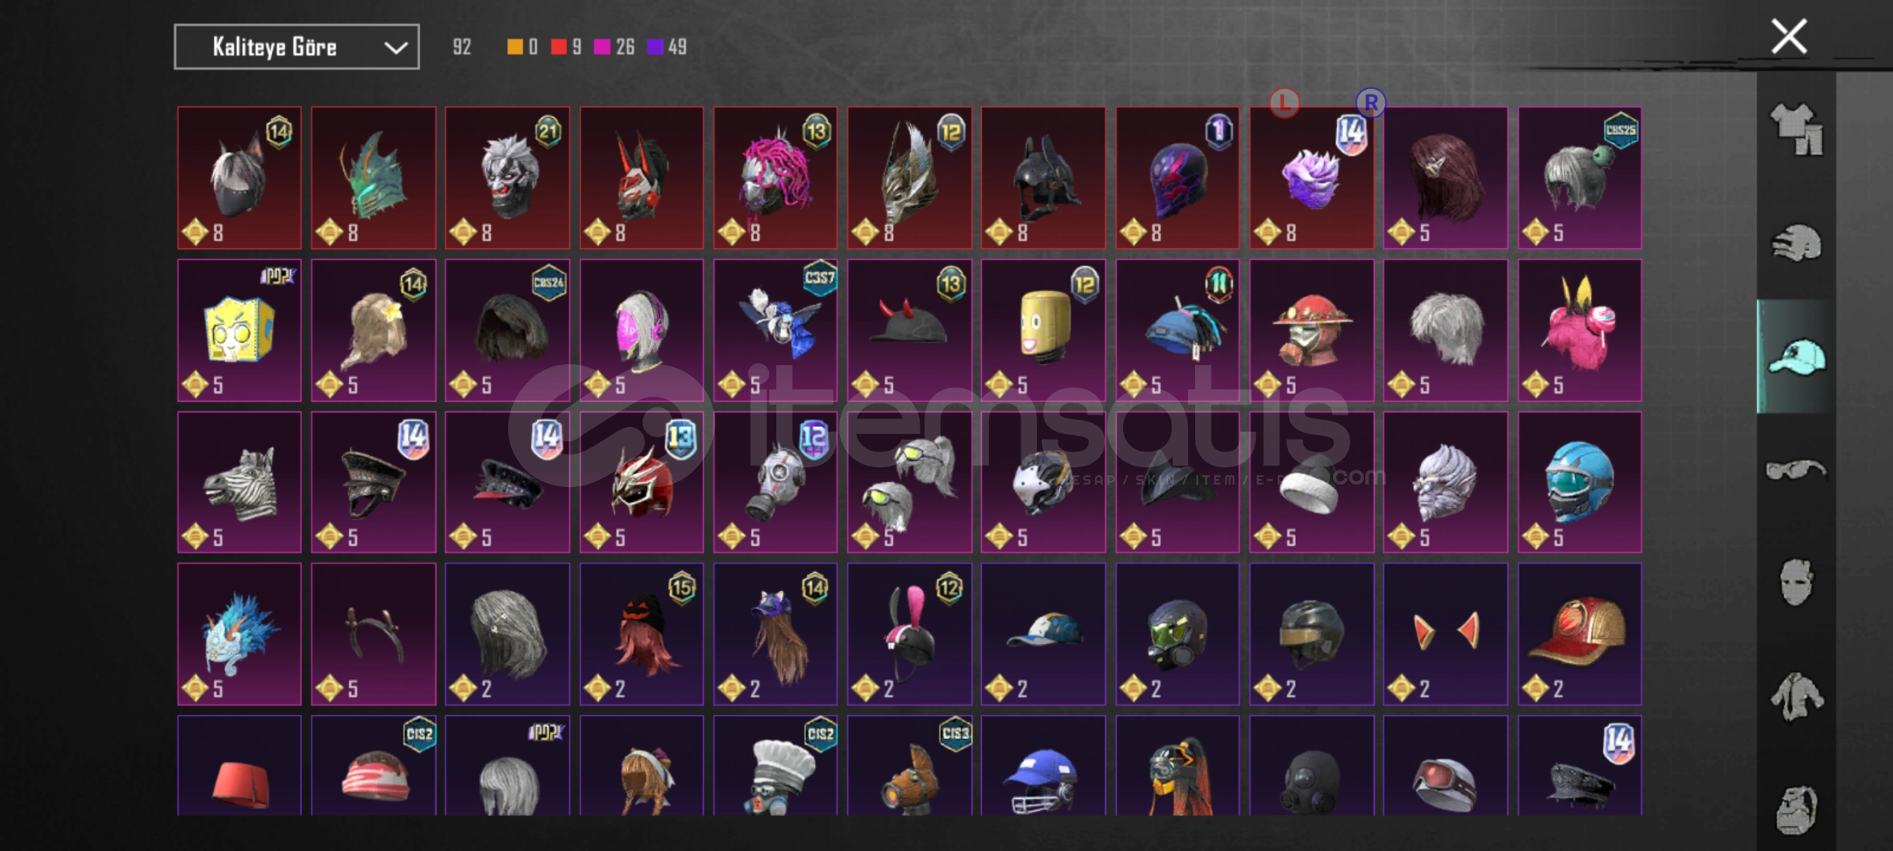Open the face mask category icon
Screen dimensions: 1893x851
click(x=1796, y=582)
